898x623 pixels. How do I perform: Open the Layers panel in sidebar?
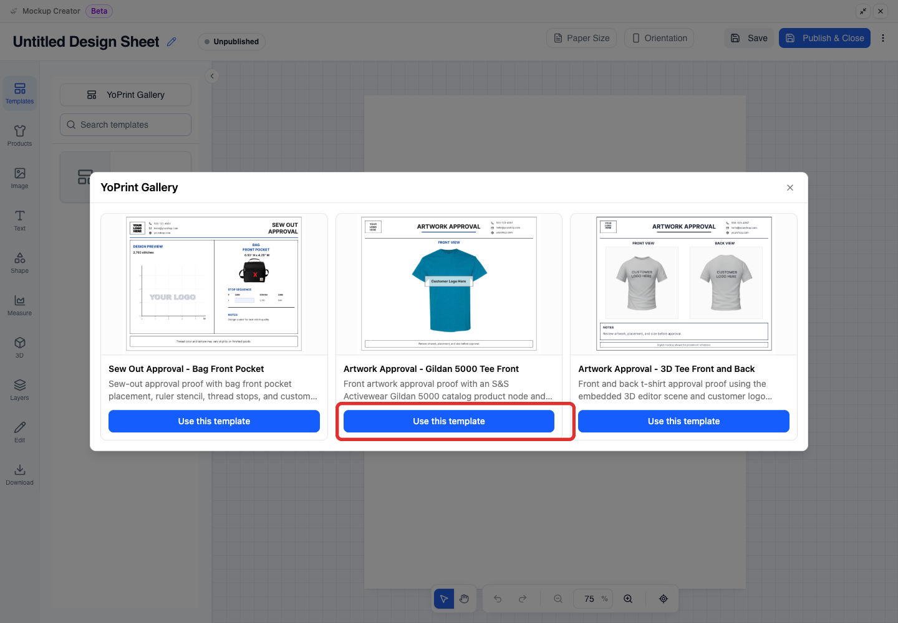[x=20, y=390]
